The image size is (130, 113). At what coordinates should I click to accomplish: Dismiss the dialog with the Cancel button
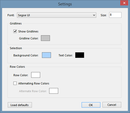[x=112, y=105]
